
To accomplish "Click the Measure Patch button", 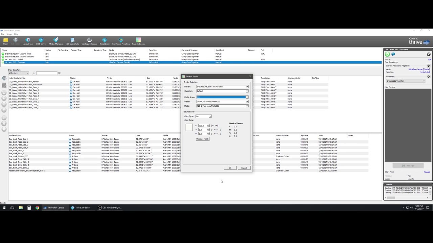I will [x=202, y=139].
